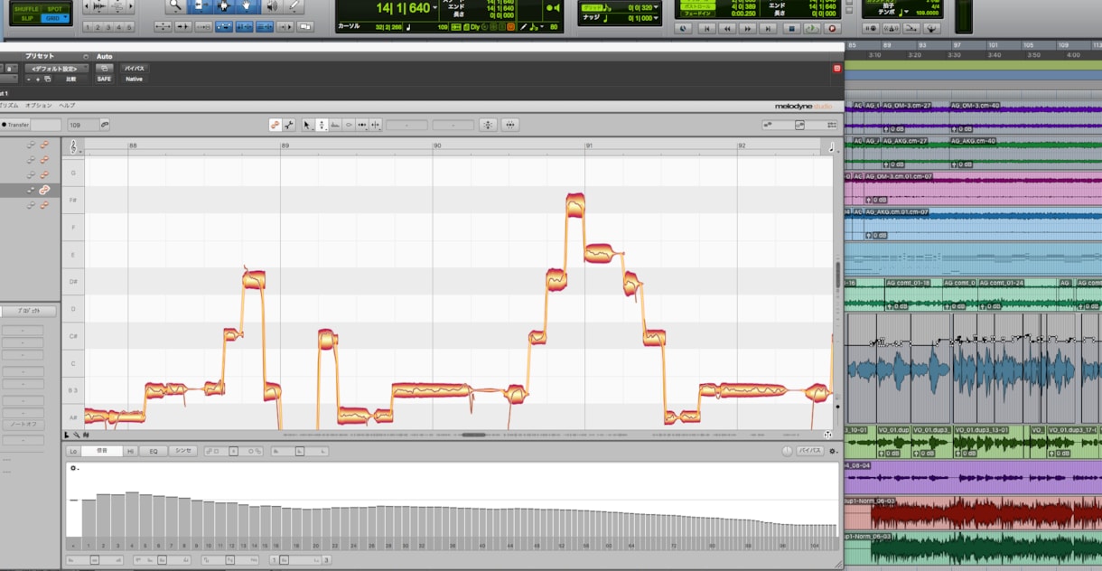Open the Melodyne オプション menu
The height and width of the screenshot is (571, 1102).
click(38, 106)
